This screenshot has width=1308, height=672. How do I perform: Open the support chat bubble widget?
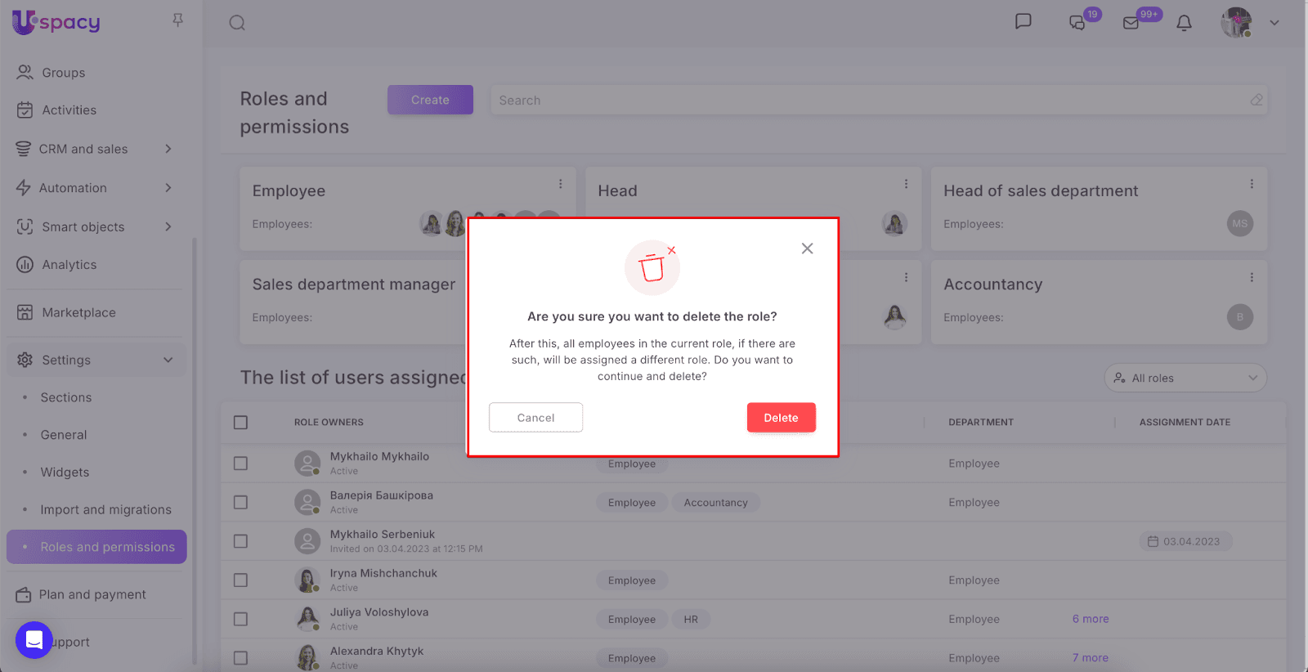pyautogui.click(x=34, y=640)
